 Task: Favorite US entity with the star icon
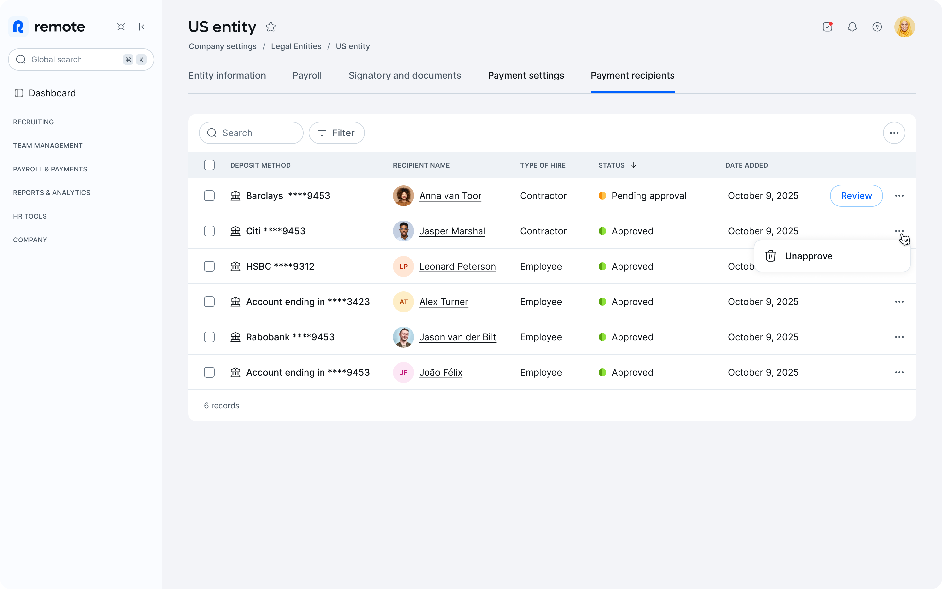point(271,27)
